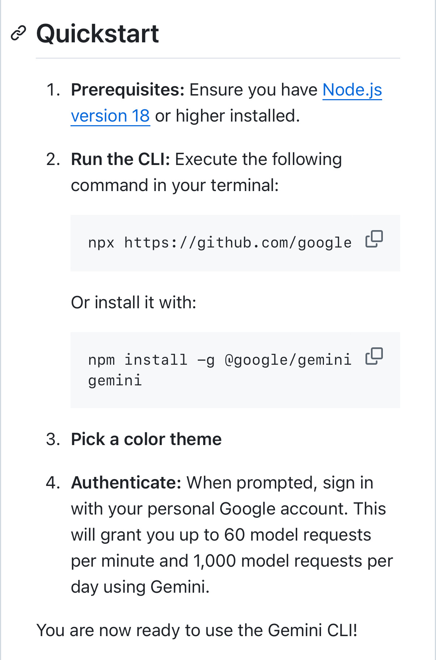Image resolution: width=436 pixels, height=660 pixels.
Task: Click the bold 'Run the CLI:' label
Action: click(120, 159)
